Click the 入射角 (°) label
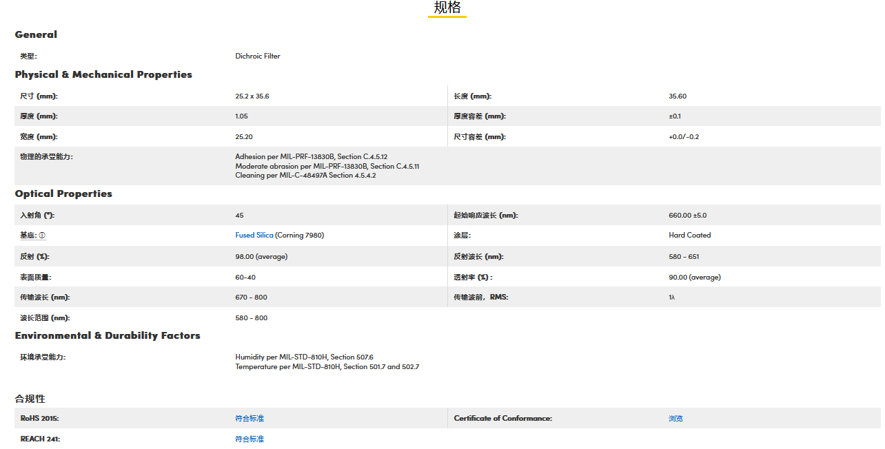The width and height of the screenshot is (885, 449). tap(37, 216)
